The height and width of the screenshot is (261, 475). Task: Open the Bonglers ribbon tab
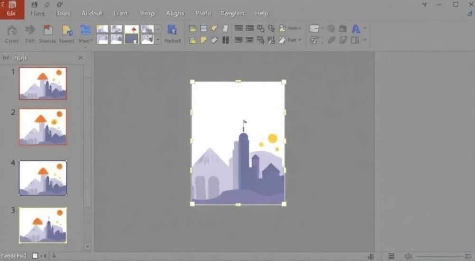[233, 13]
